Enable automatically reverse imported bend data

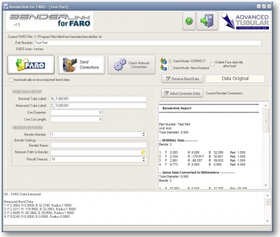click(11, 80)
